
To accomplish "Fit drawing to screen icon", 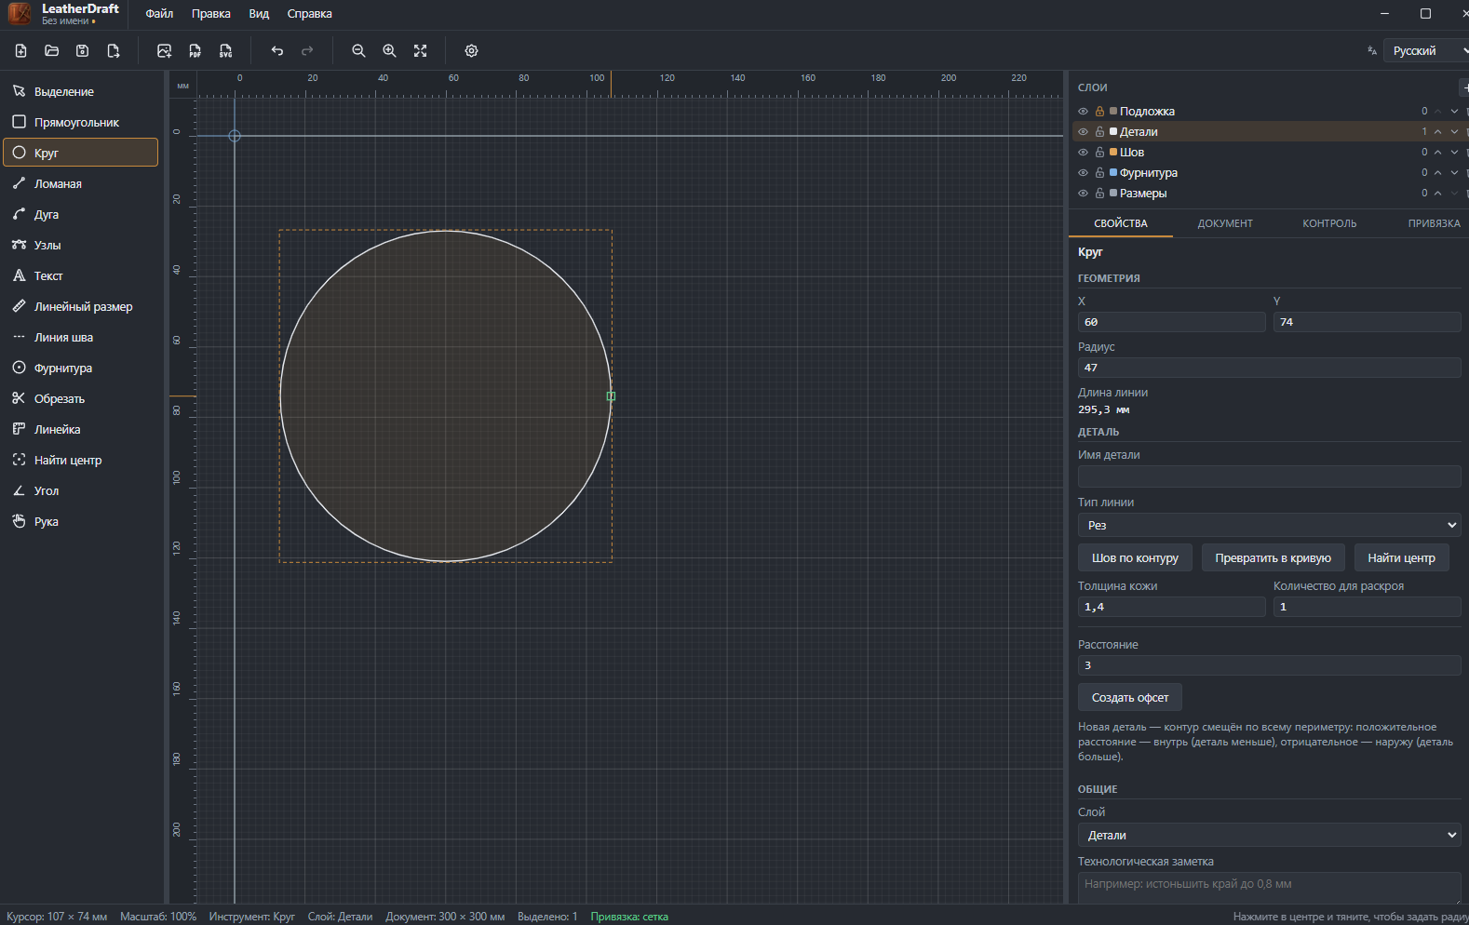I will pos(421,51).
